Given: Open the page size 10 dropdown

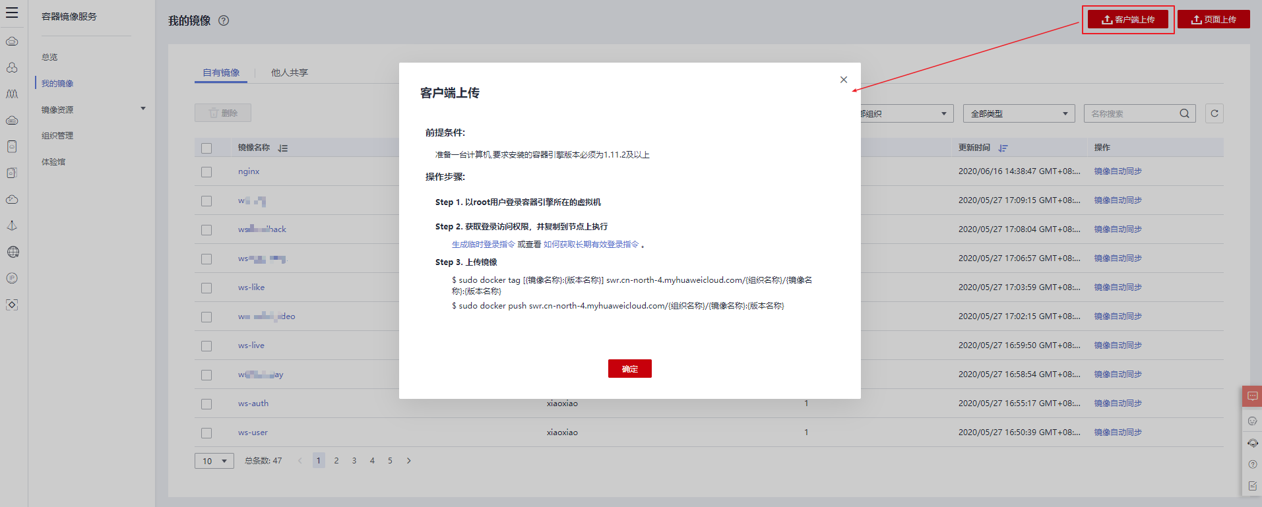Looking at the screenshot, I should pos(214,461).
